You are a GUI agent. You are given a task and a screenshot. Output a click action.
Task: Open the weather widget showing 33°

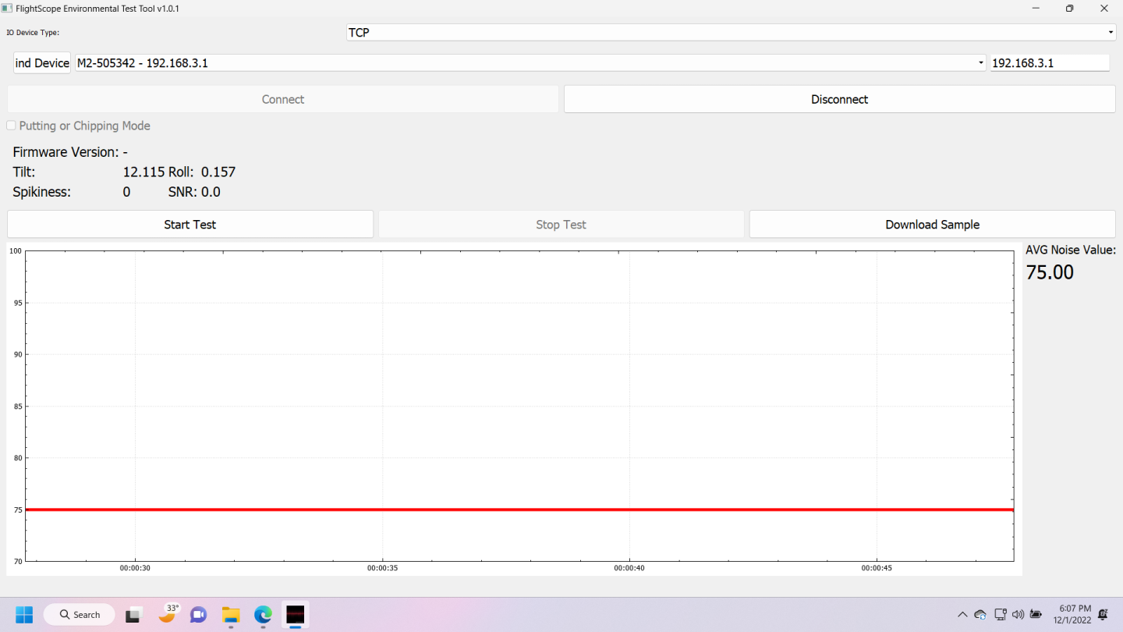point(168,614)
